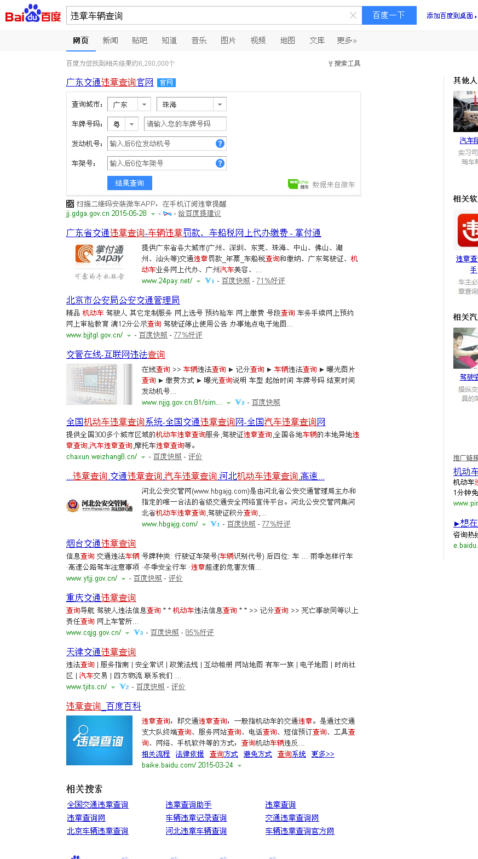This screenshot has height=859, width=478.
Task: Click the 车牌号码 input field
Action: (x=185, y=124)
